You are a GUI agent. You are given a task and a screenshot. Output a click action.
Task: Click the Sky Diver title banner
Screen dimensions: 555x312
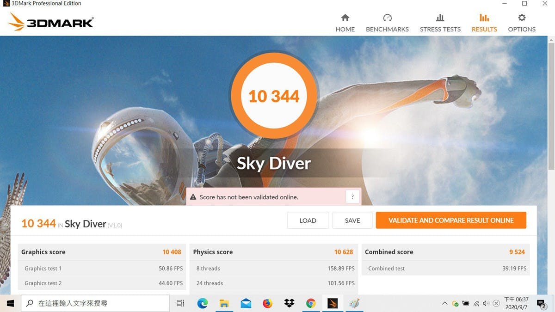point(274,163)
